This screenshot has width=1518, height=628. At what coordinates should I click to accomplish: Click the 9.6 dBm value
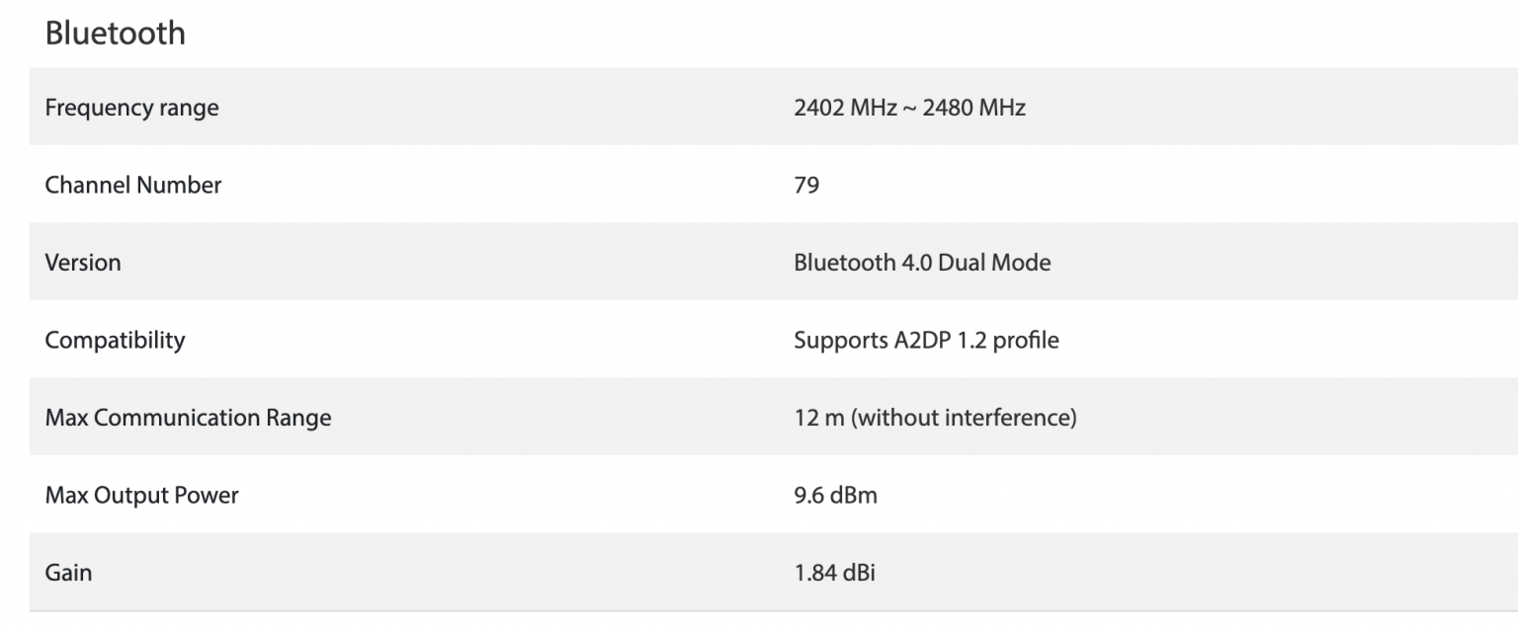click(835, 495)
